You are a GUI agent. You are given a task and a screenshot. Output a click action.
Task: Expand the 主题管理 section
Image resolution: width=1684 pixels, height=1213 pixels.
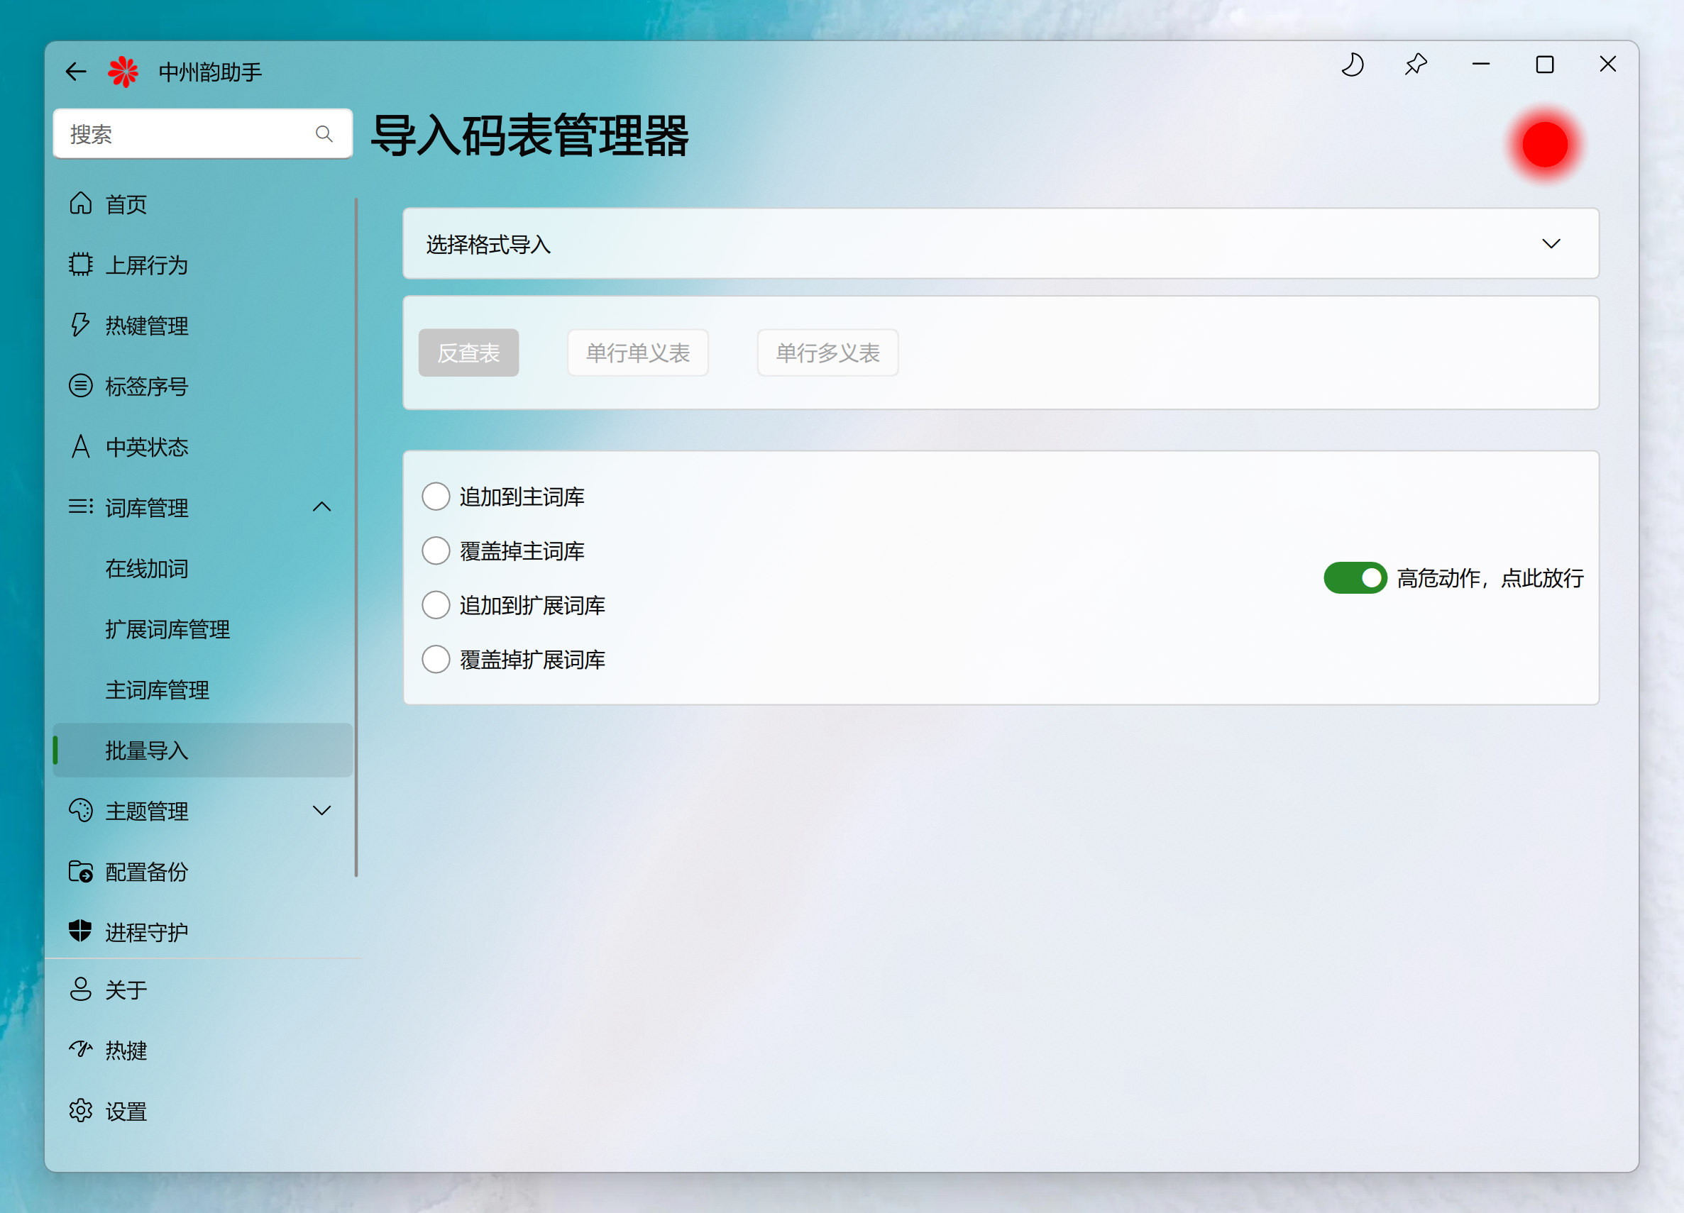pos(321,811)
